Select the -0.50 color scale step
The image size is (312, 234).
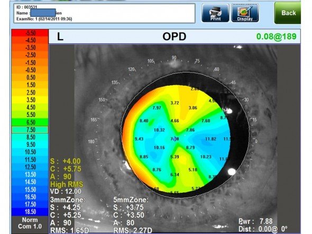(x=30, y=70)
